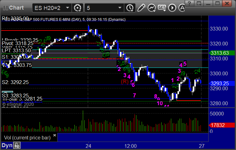Click the Pivot: 3318.25 label

click(17, 44)
